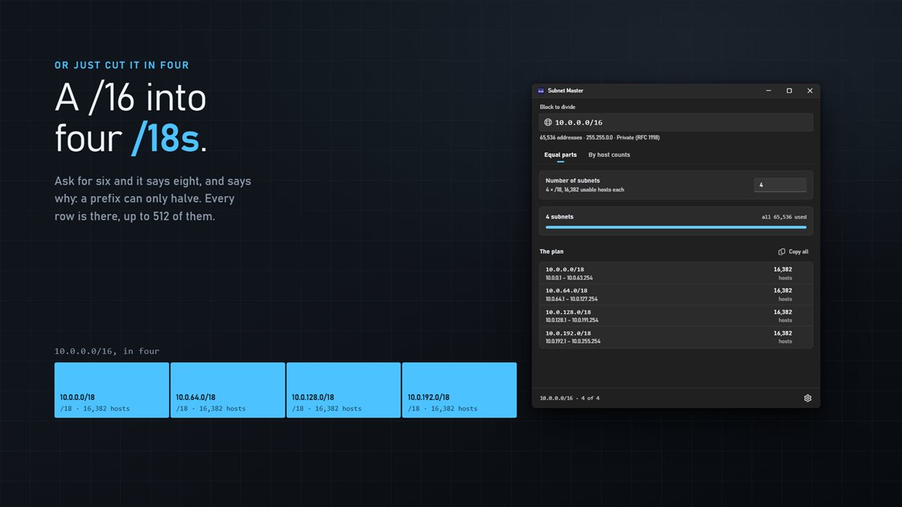
Task: Maximize the Subnet Master window
Action: (789, 91)
